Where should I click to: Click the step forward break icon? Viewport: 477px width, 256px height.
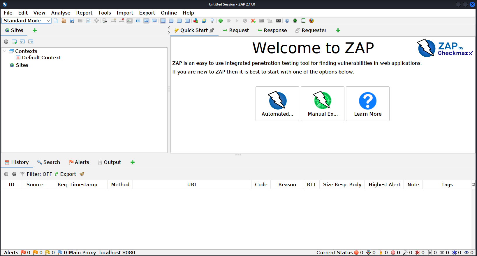click(229, 21)
